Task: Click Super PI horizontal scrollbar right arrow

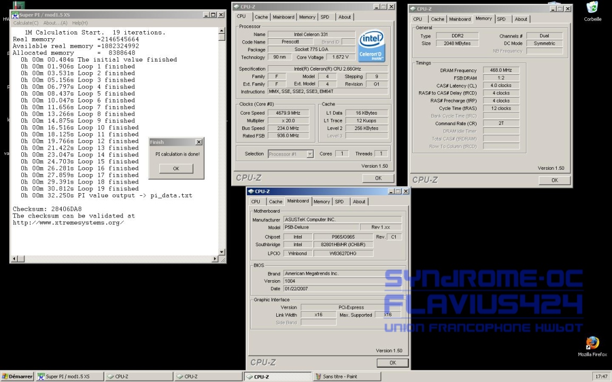Action: pyautogui.click(x=215, y=258)
